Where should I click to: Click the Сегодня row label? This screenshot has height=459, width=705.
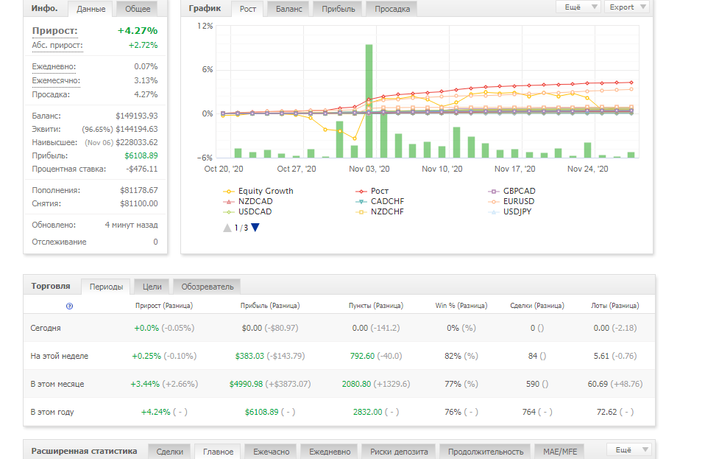(x=46, y=328)
